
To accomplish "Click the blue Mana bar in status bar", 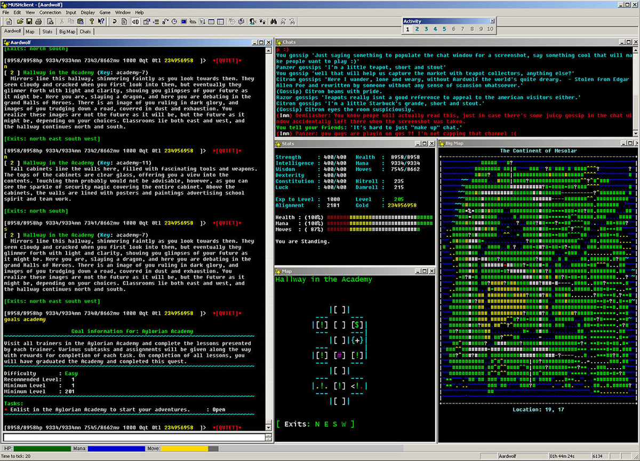I will [116, 449].
